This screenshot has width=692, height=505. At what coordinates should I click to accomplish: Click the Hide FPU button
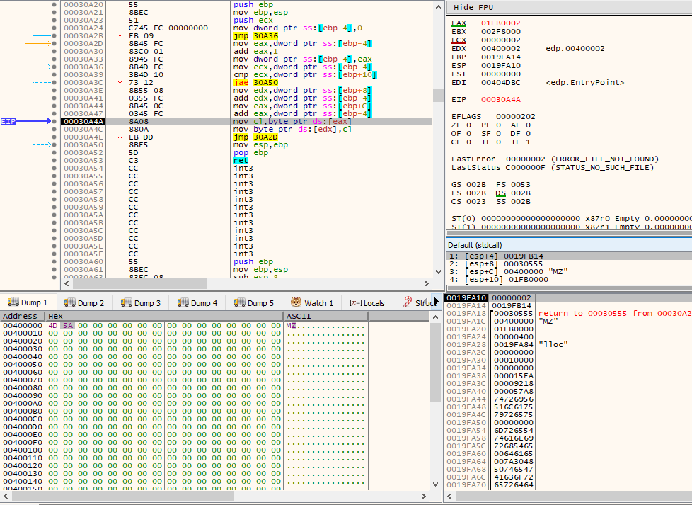[x=473, y=8]
